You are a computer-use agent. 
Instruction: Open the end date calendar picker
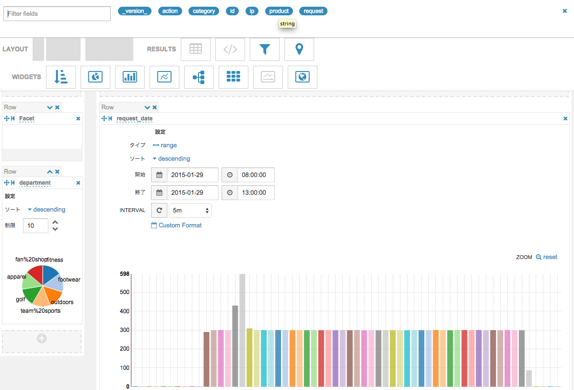coord(159,193)
